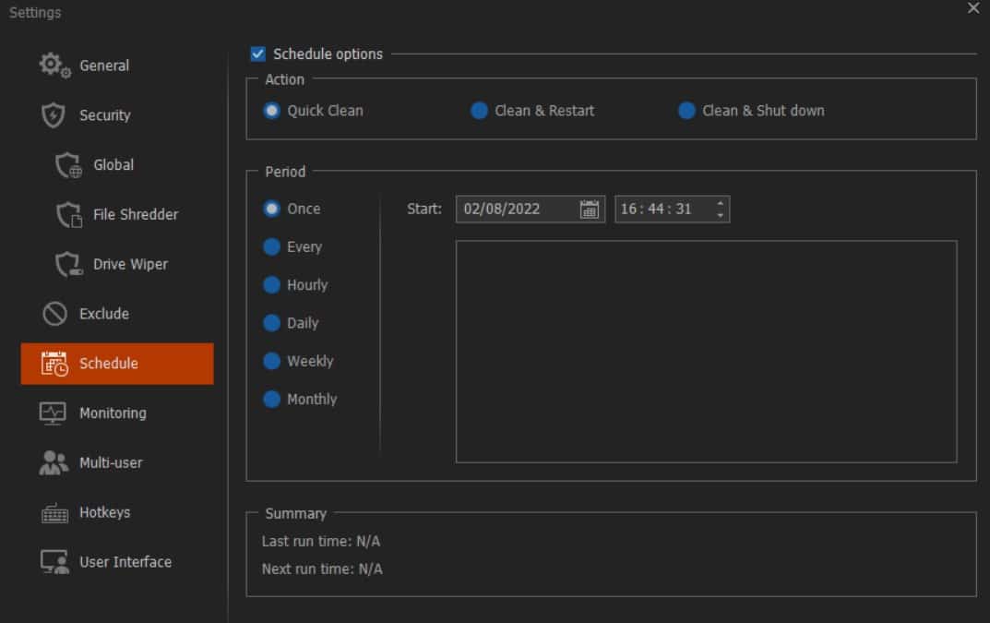Open the start date calendar picker
The image size is (990, 623).
coord(589,210)
